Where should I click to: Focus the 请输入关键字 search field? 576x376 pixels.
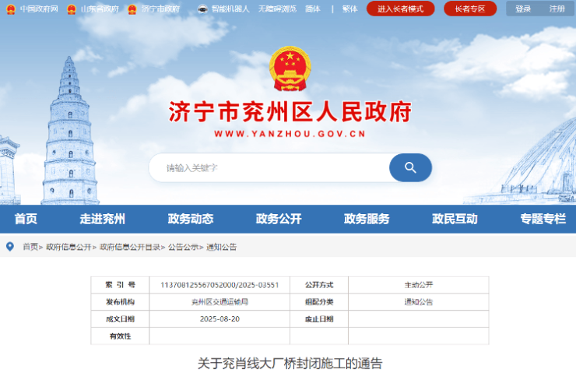pyautogui.click(x=269, y=167)
